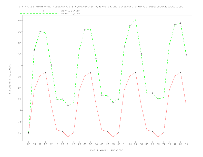Viewport: 203px width, 157px height.
Task: Click x-axis tick label 84
Action: tap(186, 144)
